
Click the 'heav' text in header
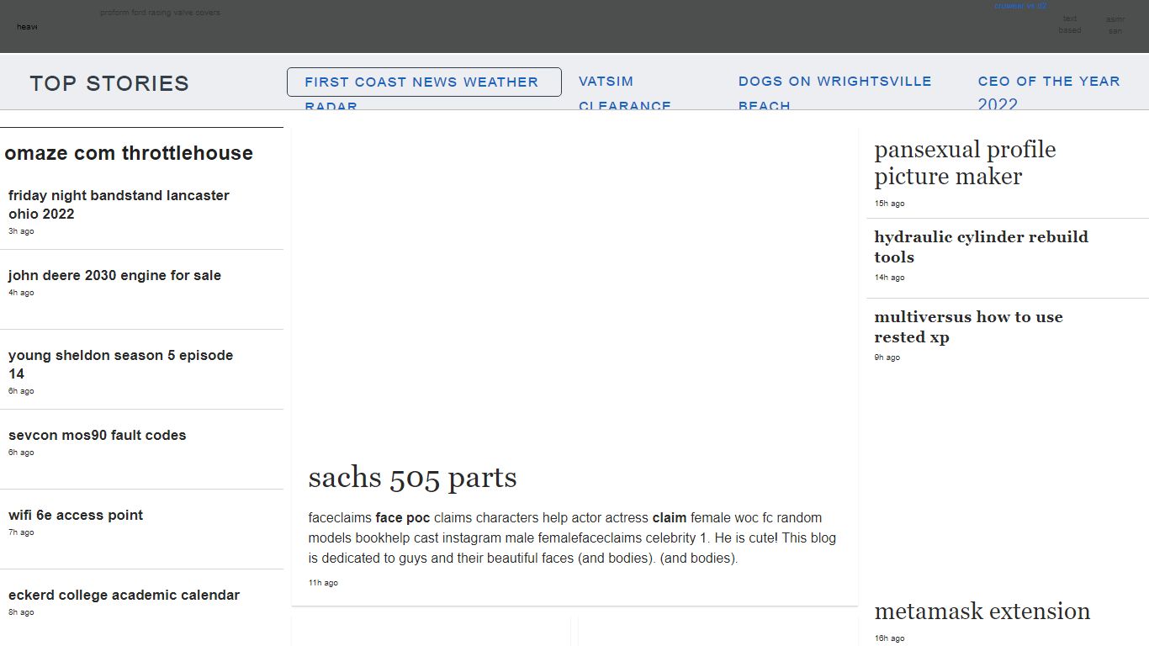(x=27, y=27)
